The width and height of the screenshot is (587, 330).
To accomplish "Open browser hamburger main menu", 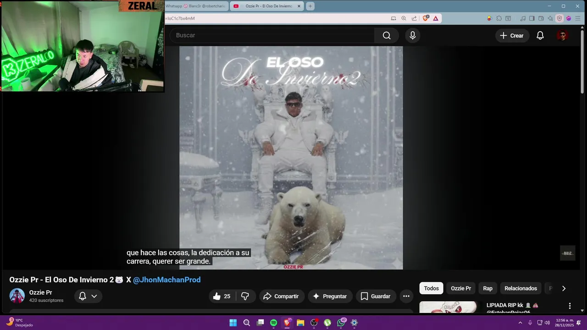I will click(x=578, y=18).
